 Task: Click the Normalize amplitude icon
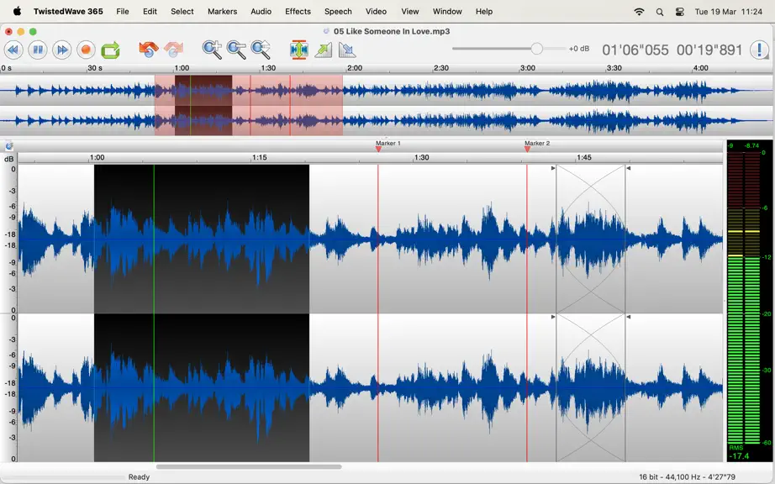tap(299, 50)
